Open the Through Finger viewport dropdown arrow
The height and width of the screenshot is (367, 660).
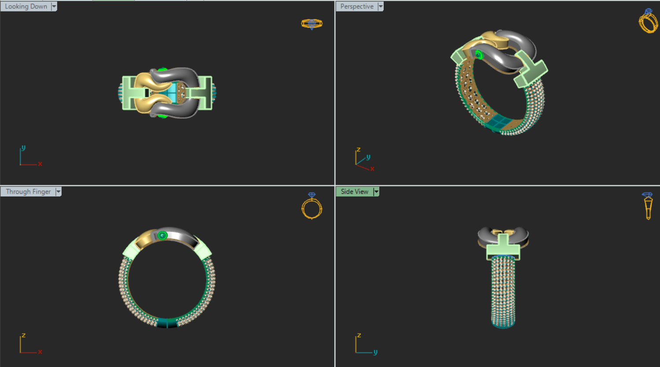pos(58,192)
